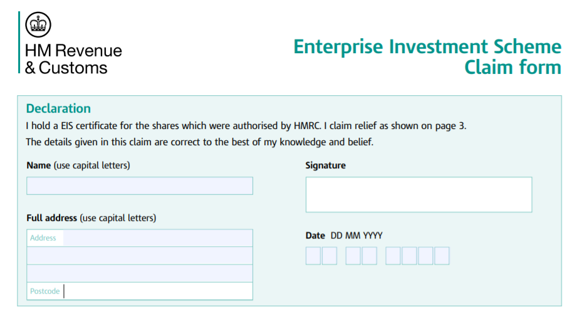Select the first DD digit box
Image resolution: width=577 pixels, height=318 pixels.
point(313,256)
